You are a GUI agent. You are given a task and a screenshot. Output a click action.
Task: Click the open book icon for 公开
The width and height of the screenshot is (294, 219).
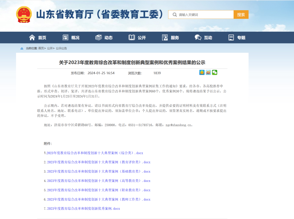tap(132, 38)
